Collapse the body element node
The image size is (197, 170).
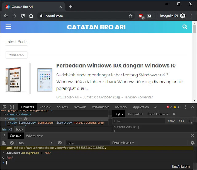[5, 118]
